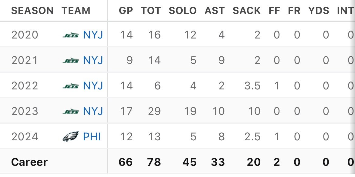The width and height of the screenshot is (355, 177).
Task: Click the YDS column header
Action: (x=319, y=11)
